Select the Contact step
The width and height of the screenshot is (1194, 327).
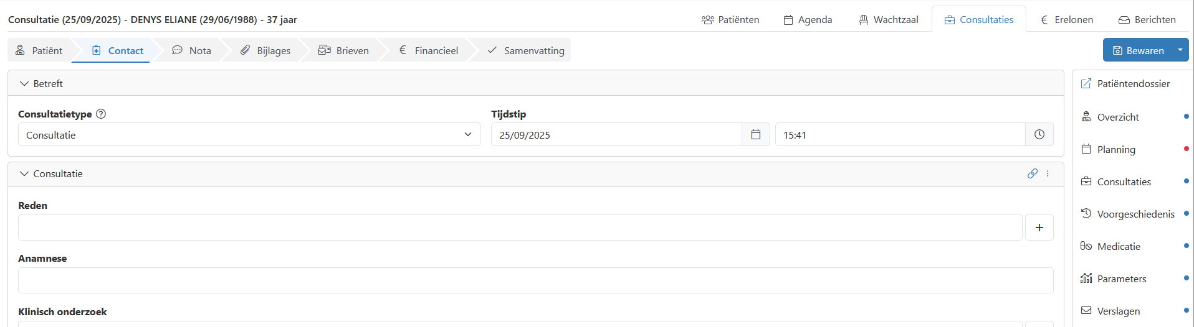pyautogui.click(x=118, y=50)
